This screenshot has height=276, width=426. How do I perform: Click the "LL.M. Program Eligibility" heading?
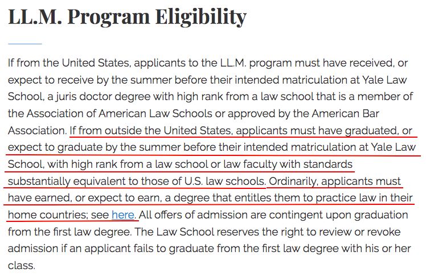point(127,17)
